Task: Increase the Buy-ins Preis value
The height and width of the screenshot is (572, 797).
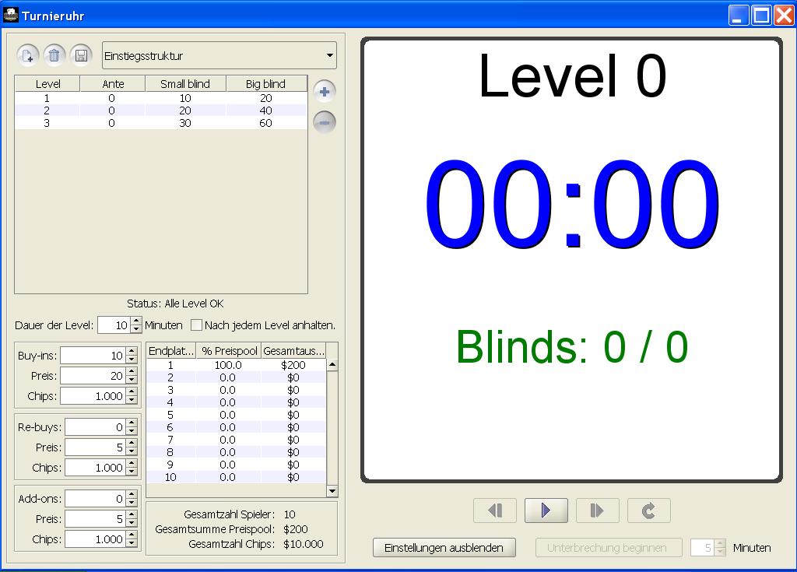Action: 132,372
